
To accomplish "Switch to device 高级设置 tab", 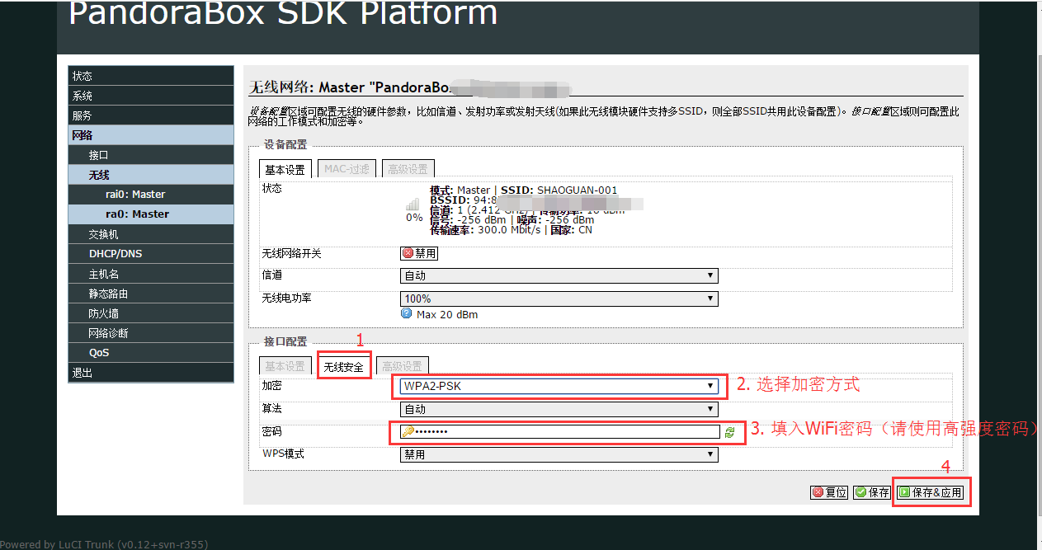I will pyautogui.click(x=408, y=169).
